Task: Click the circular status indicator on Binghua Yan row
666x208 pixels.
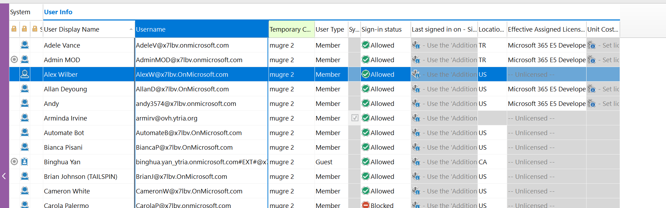Action: [14, 161]
